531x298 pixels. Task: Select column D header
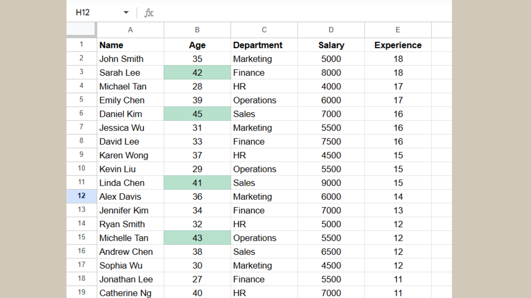(x=331, y=30)
